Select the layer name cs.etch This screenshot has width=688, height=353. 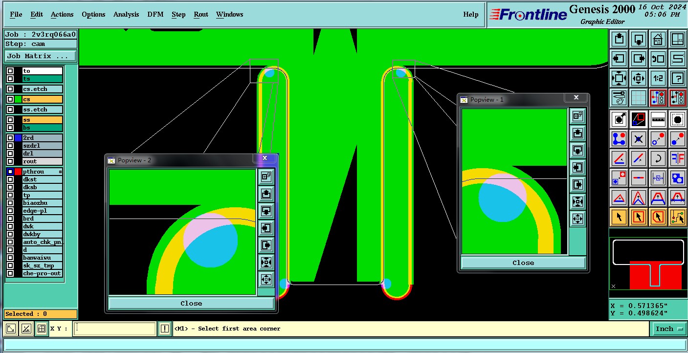point(43,89)
